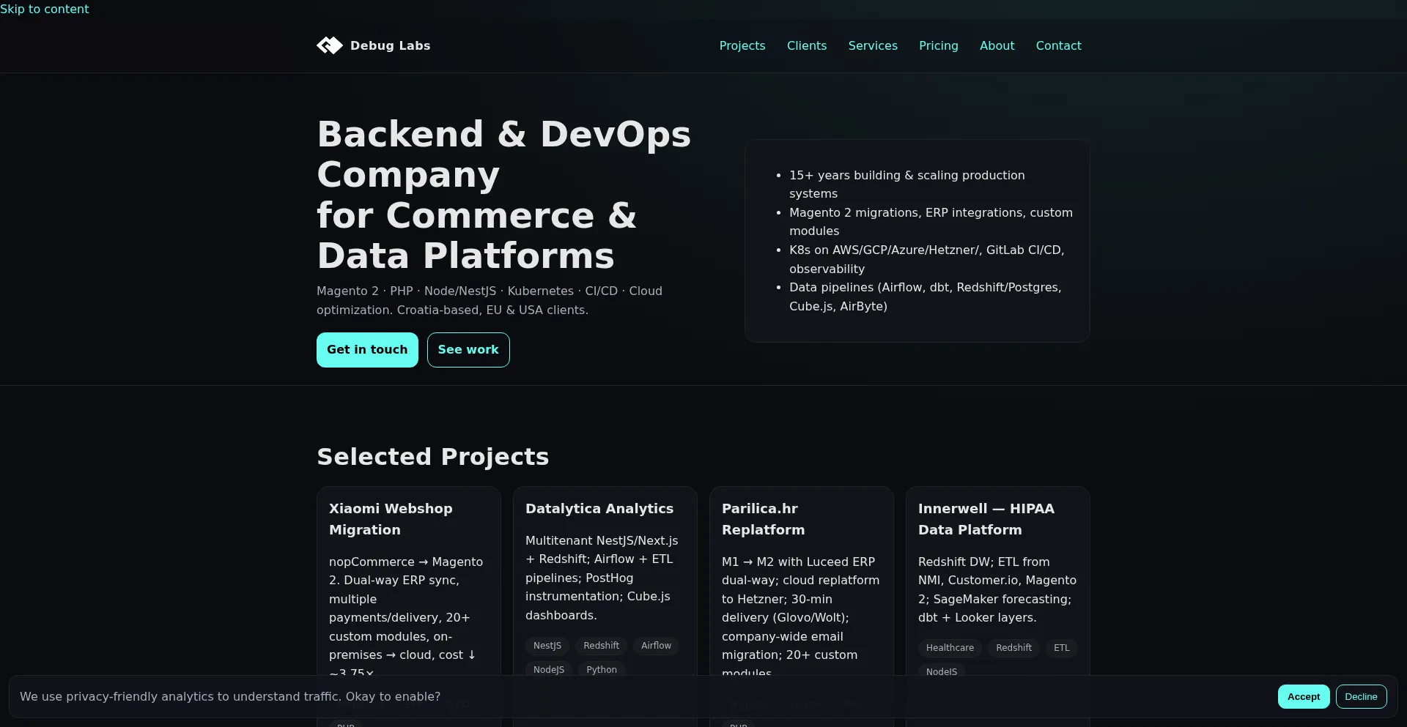Click the cookie banner analytics message
The image size is (1407, 727).
(x=230, y=696)
